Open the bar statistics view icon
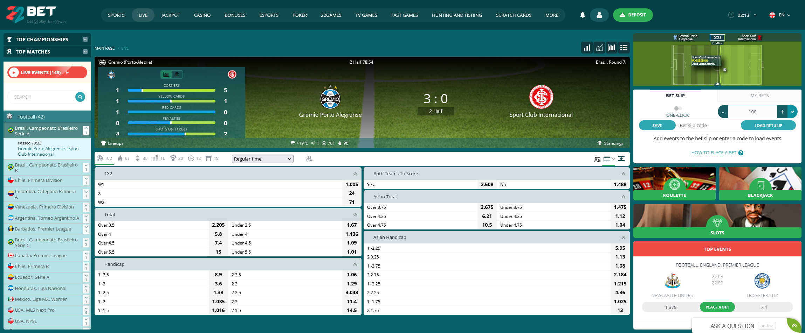This screenshot has height=333, width=805. pos(587,48)
